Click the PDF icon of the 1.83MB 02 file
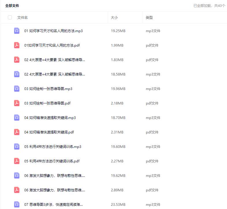The image size is (227, 209). [x=17, y=60]
